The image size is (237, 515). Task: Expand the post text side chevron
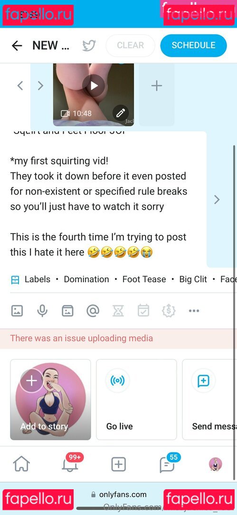click(x=217, y=199)
